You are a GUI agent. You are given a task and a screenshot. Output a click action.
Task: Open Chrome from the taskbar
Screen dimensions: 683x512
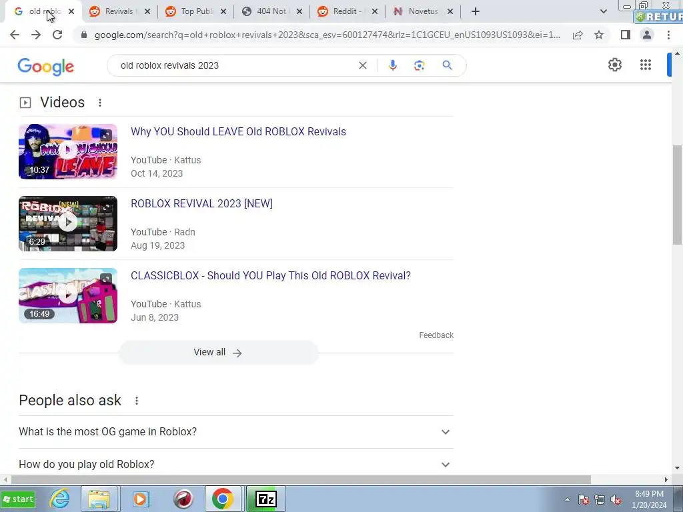tap(223, 499)
